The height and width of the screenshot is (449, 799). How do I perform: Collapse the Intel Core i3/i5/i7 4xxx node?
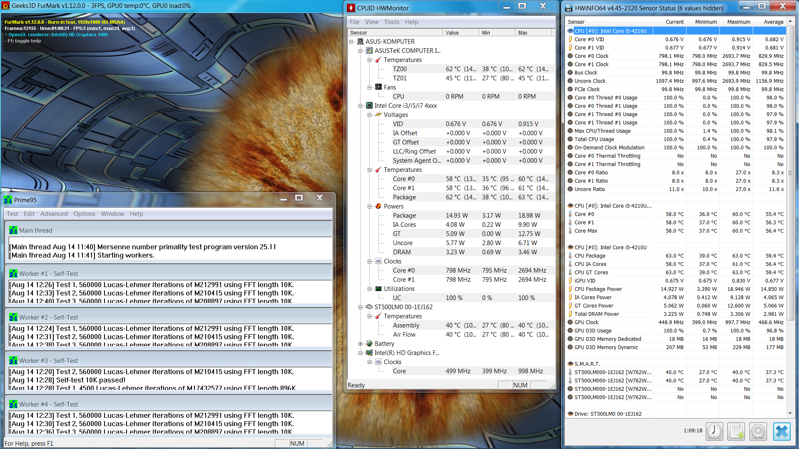[x=361, y=106]
